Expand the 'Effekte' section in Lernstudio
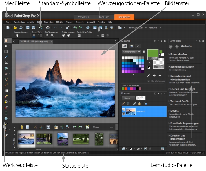The image size is (206, 171). (x=175, y=111)
